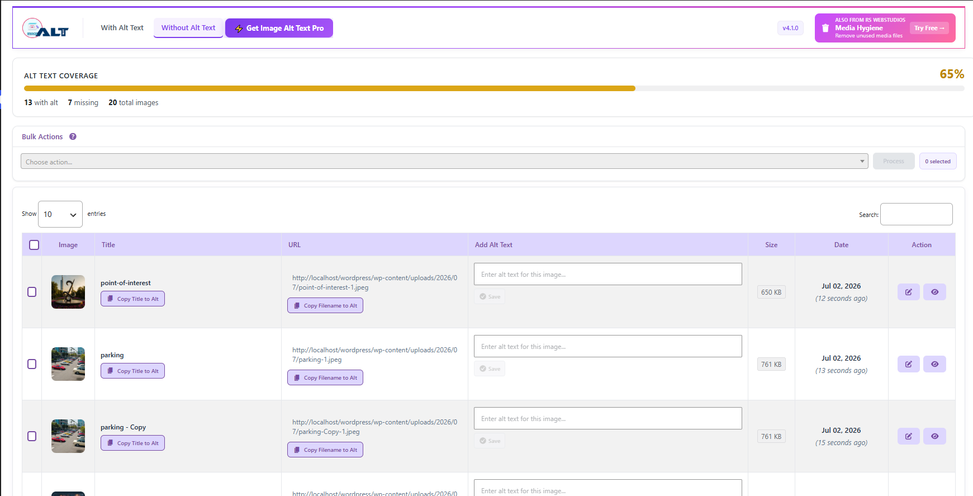Screen dimensions: 973x496
Task: Click the 65% coverage percentage
Action: tap(952, 74)
